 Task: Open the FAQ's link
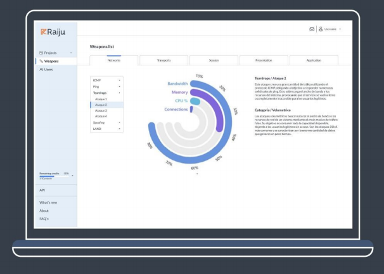point(45,218)
